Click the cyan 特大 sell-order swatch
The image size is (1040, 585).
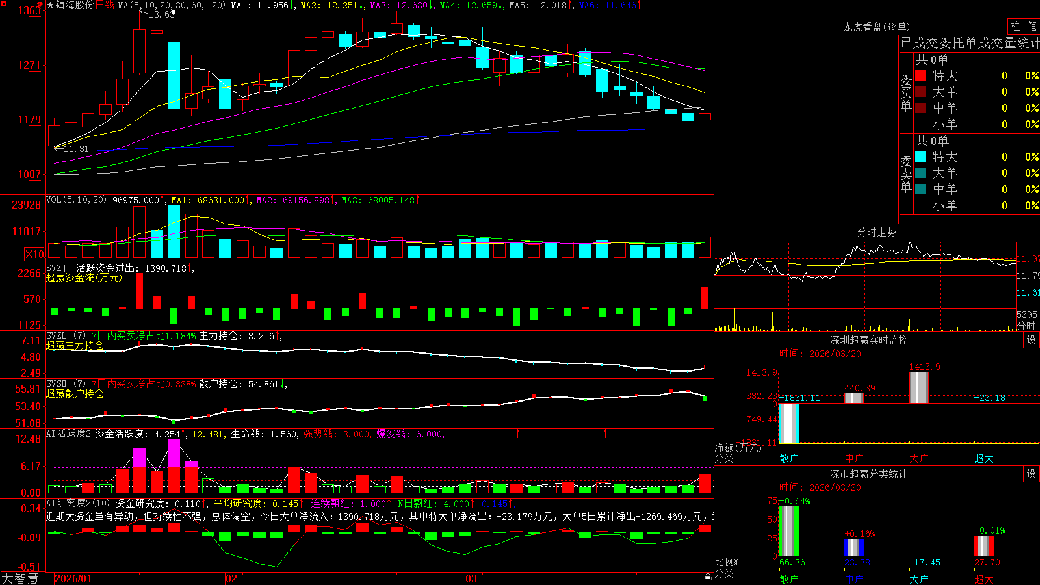coord(920,157)
